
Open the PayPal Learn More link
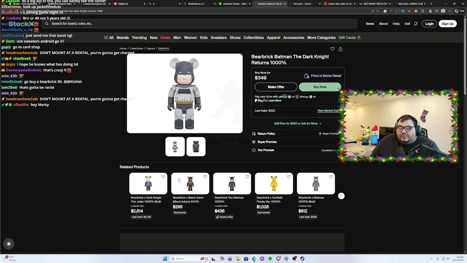[275, 100]
